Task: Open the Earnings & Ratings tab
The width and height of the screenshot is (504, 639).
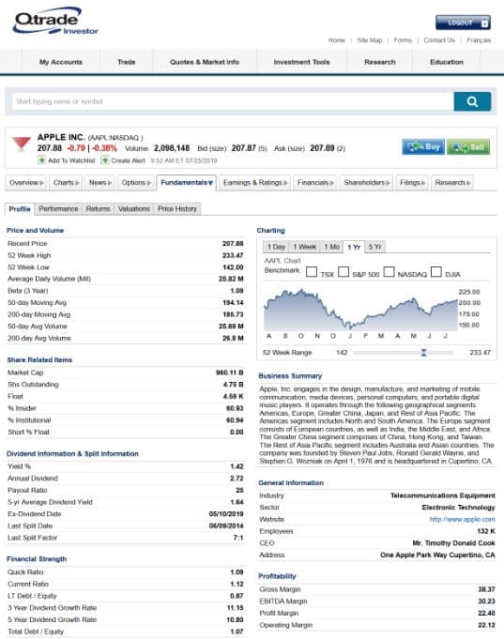Action: pyautogui.click(x=255, y=183)
